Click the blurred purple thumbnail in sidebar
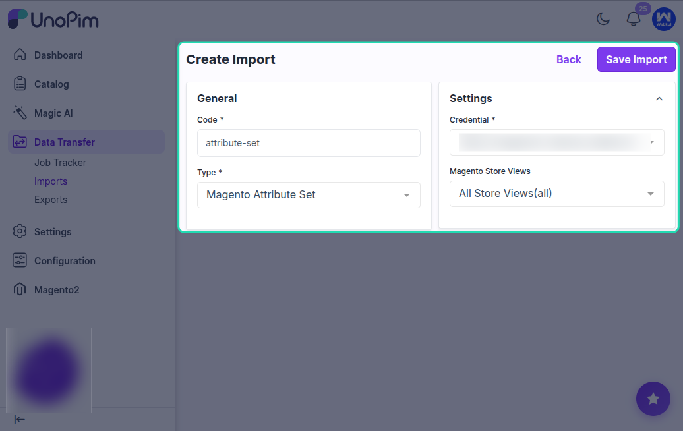Viewport: 683px width, 431px height. click(49, 370)
